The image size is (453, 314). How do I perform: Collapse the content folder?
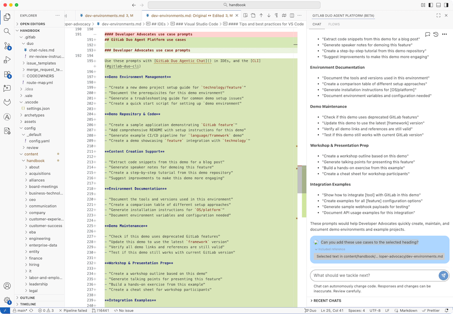click(39, 154)
